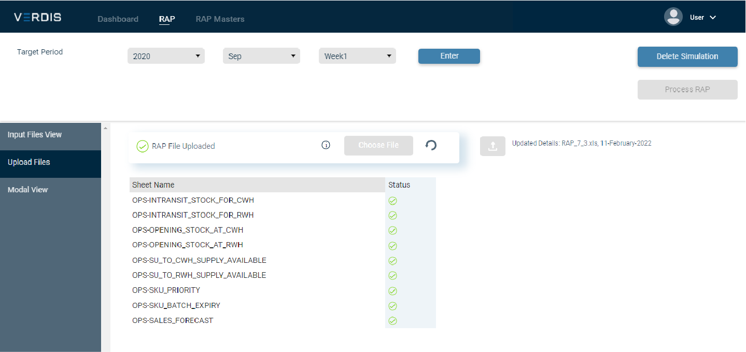Open the year dropdown showing 2020
Screen dimensions: 746x352
[166, 56]
